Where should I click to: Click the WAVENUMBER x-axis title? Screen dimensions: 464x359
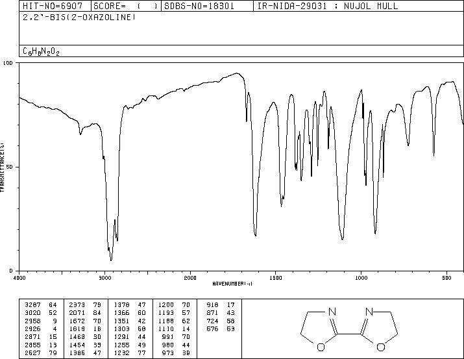click(x=232, y=284)
